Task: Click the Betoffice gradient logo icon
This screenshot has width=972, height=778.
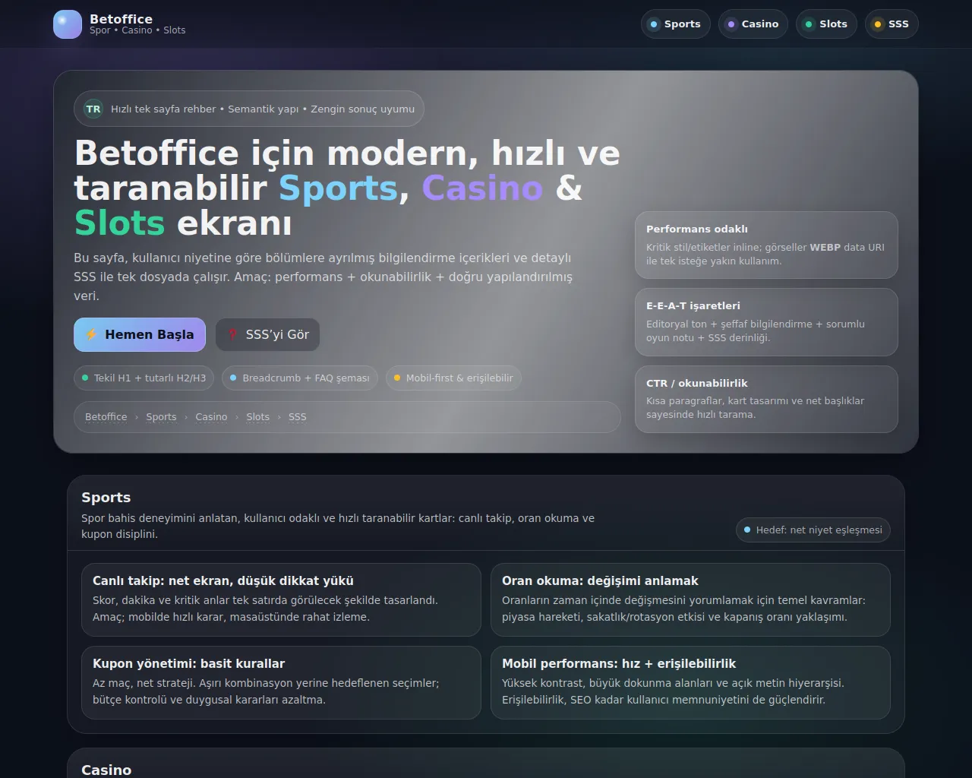Action: [x=68, y=24]
